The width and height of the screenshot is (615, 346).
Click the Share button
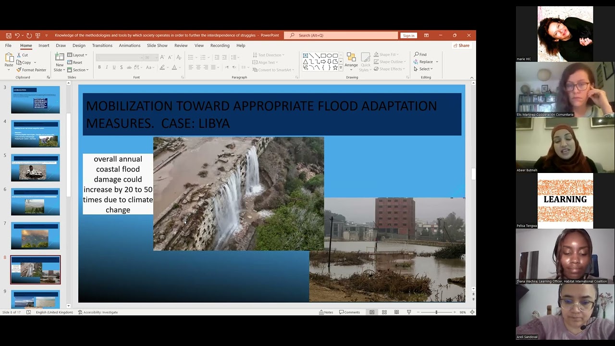point(461,46)
